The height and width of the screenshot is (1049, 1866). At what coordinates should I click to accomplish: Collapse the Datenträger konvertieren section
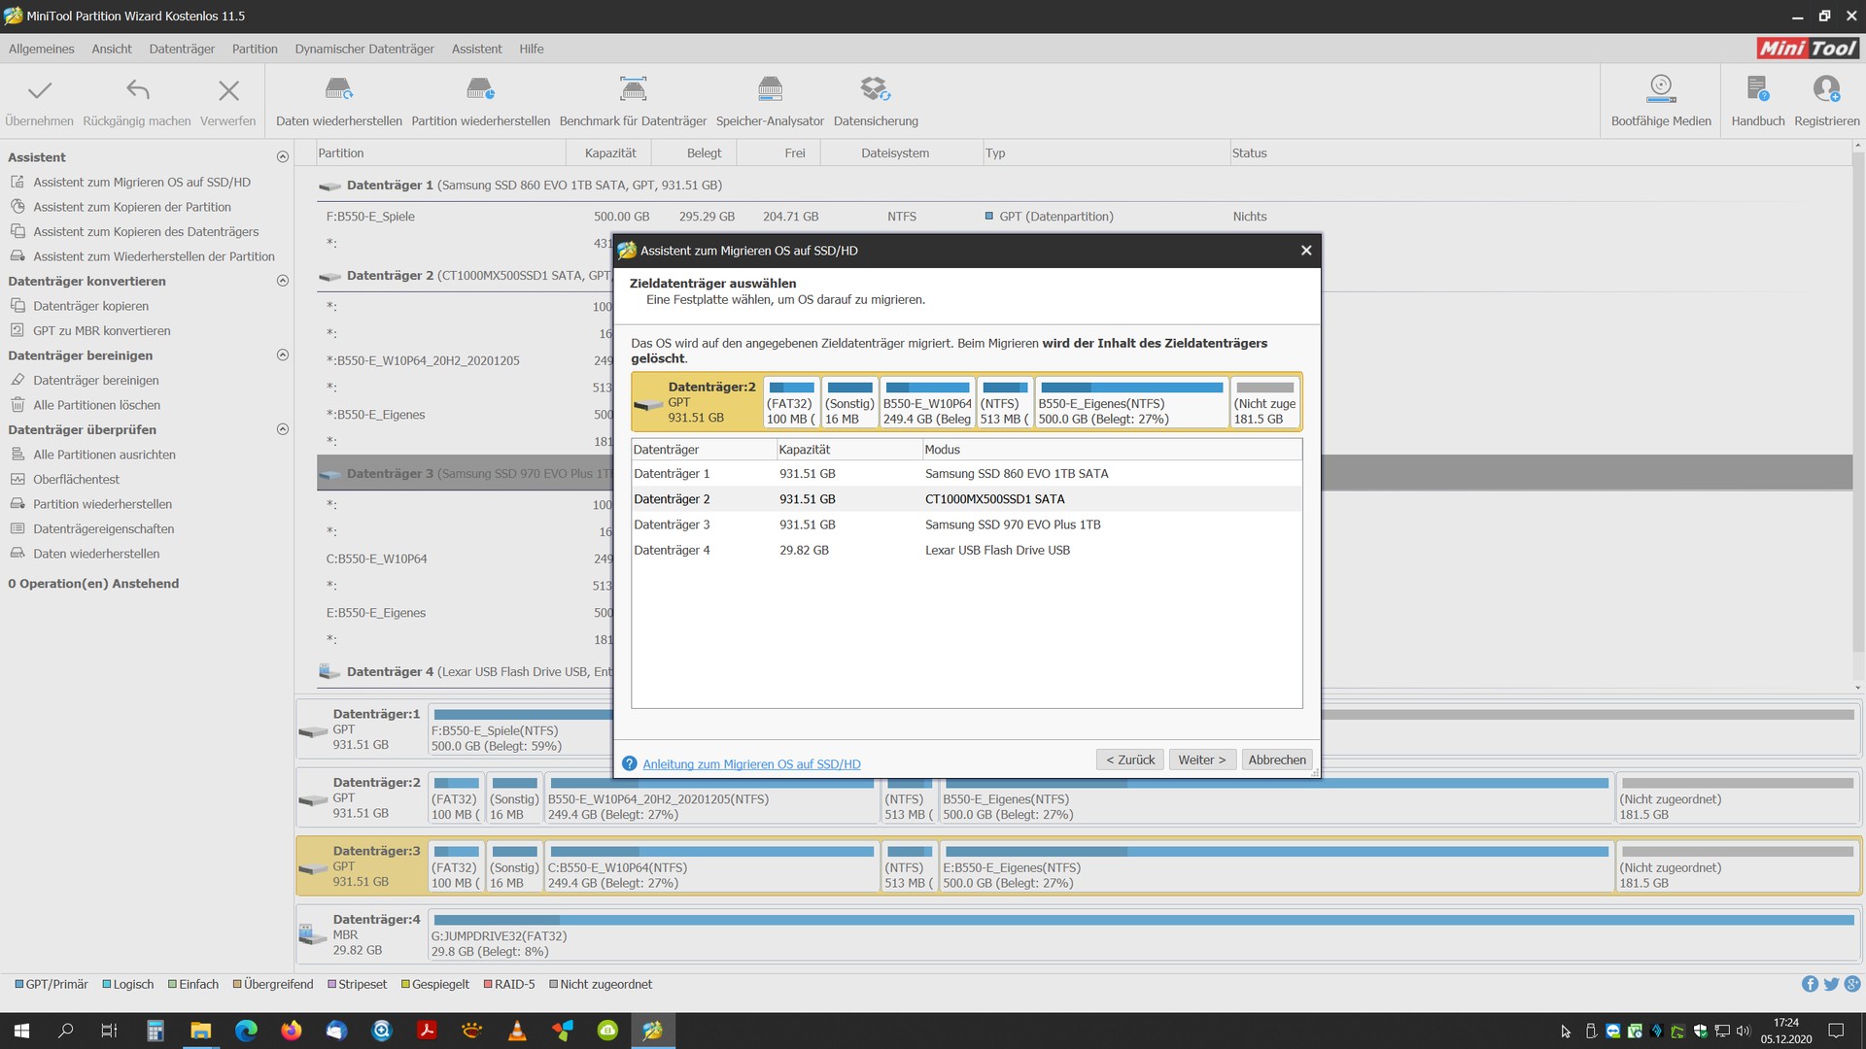(x=283, y=281)
